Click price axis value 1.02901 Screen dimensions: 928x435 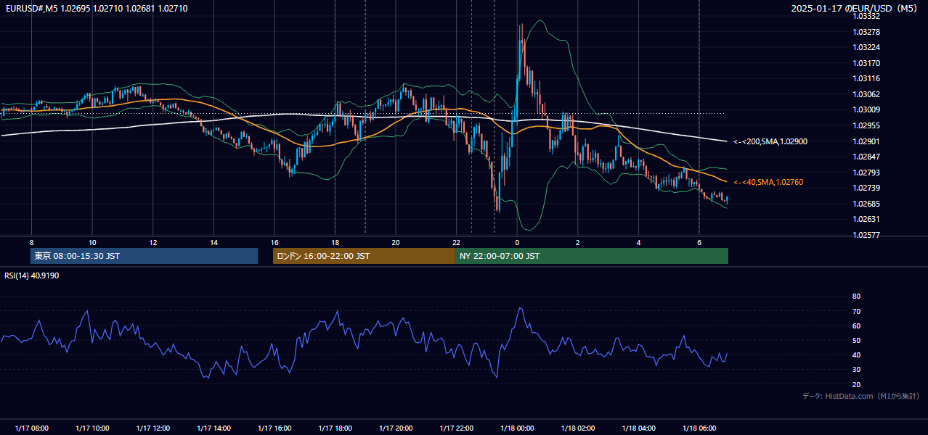pyautogui.click(x=866, y=141)
